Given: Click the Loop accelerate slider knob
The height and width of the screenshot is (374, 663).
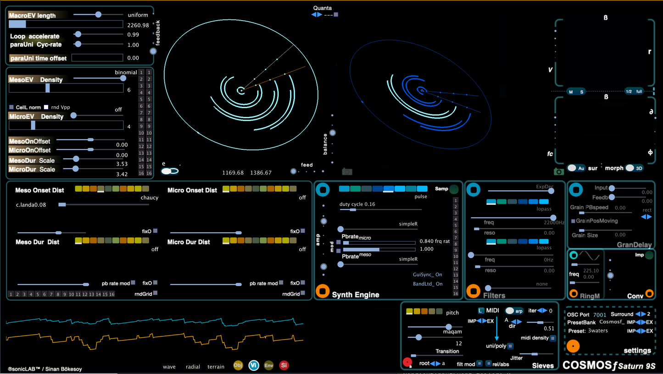Looking at the screenshot, I should pyautogui.click(x=78, y=34).
